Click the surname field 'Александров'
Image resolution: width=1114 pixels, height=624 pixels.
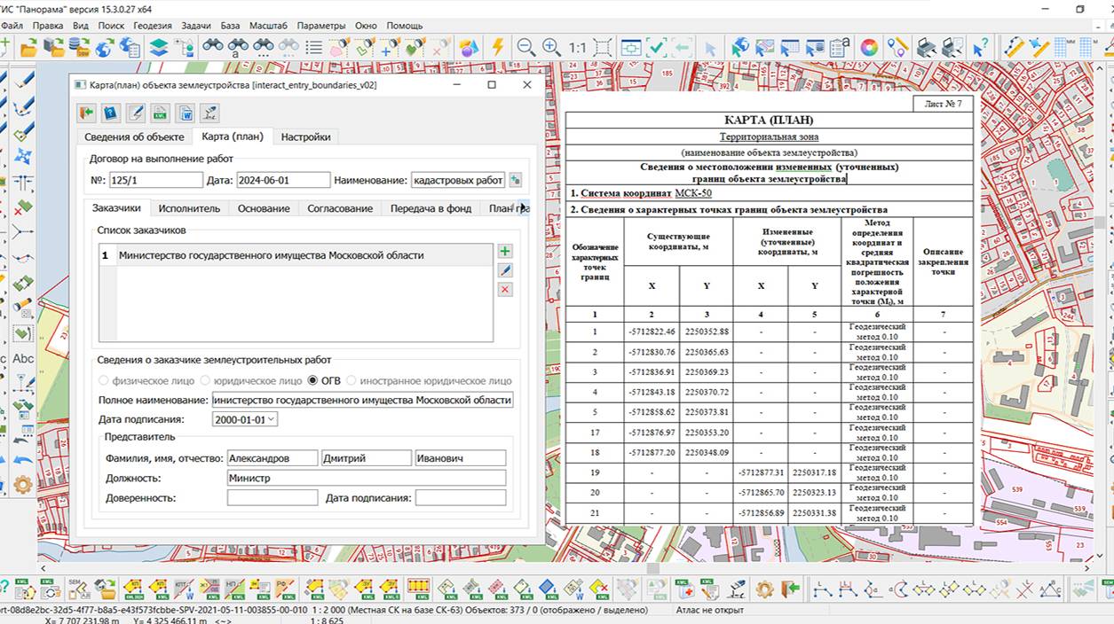click(273, 458)
